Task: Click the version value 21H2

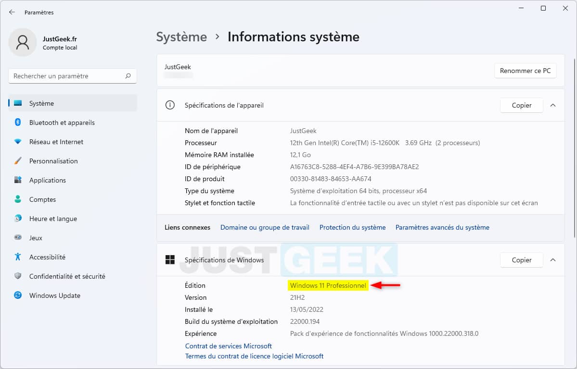Action: pyautogui.click(x=297, y=297)
